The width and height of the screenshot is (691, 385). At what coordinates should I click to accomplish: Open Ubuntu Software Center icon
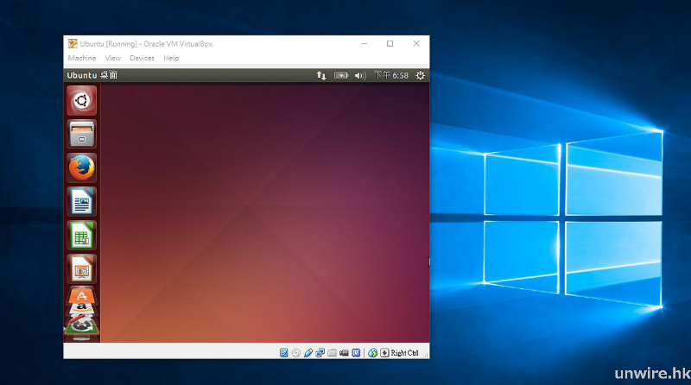pos(81,295)
